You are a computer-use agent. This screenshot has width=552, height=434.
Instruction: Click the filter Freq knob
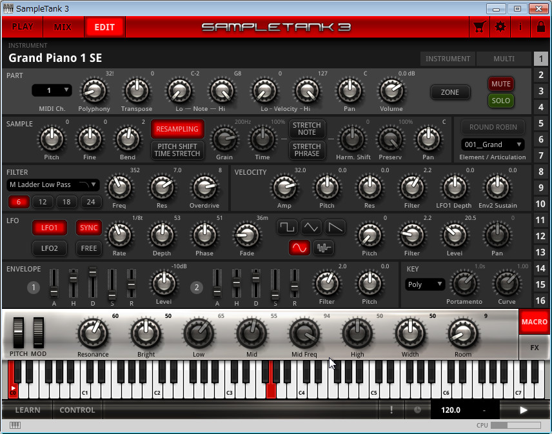click(119, 188)
